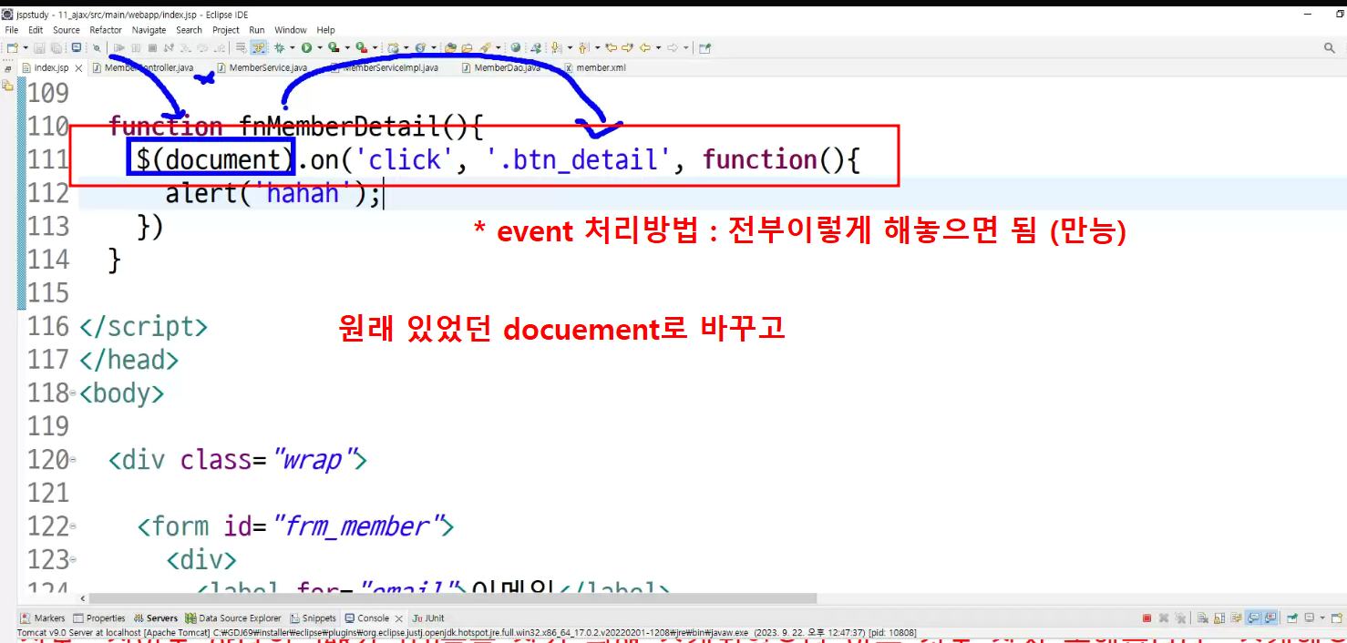This screenshot has width=1347, height=643.
Task: Open the Snippets view tab
Action: pos(313,618)
